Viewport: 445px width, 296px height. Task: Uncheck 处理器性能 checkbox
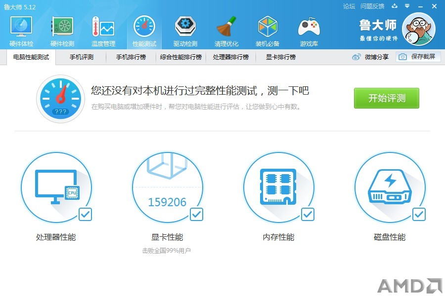click(85, 215)
